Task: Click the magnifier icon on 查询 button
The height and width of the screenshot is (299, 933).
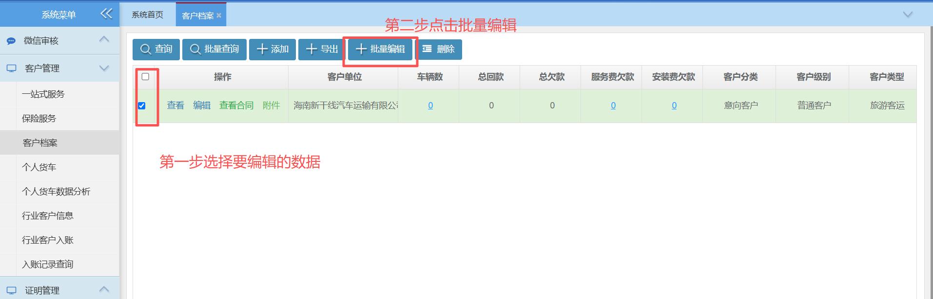Action: point(145,49)
